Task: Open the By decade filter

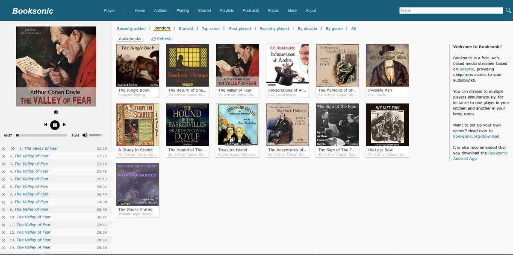Action: pos(307,28)
